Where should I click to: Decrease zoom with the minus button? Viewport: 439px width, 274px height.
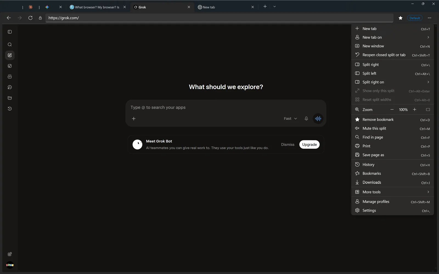392,110
